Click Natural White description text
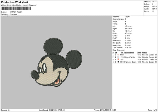 [x=130, y=57]
